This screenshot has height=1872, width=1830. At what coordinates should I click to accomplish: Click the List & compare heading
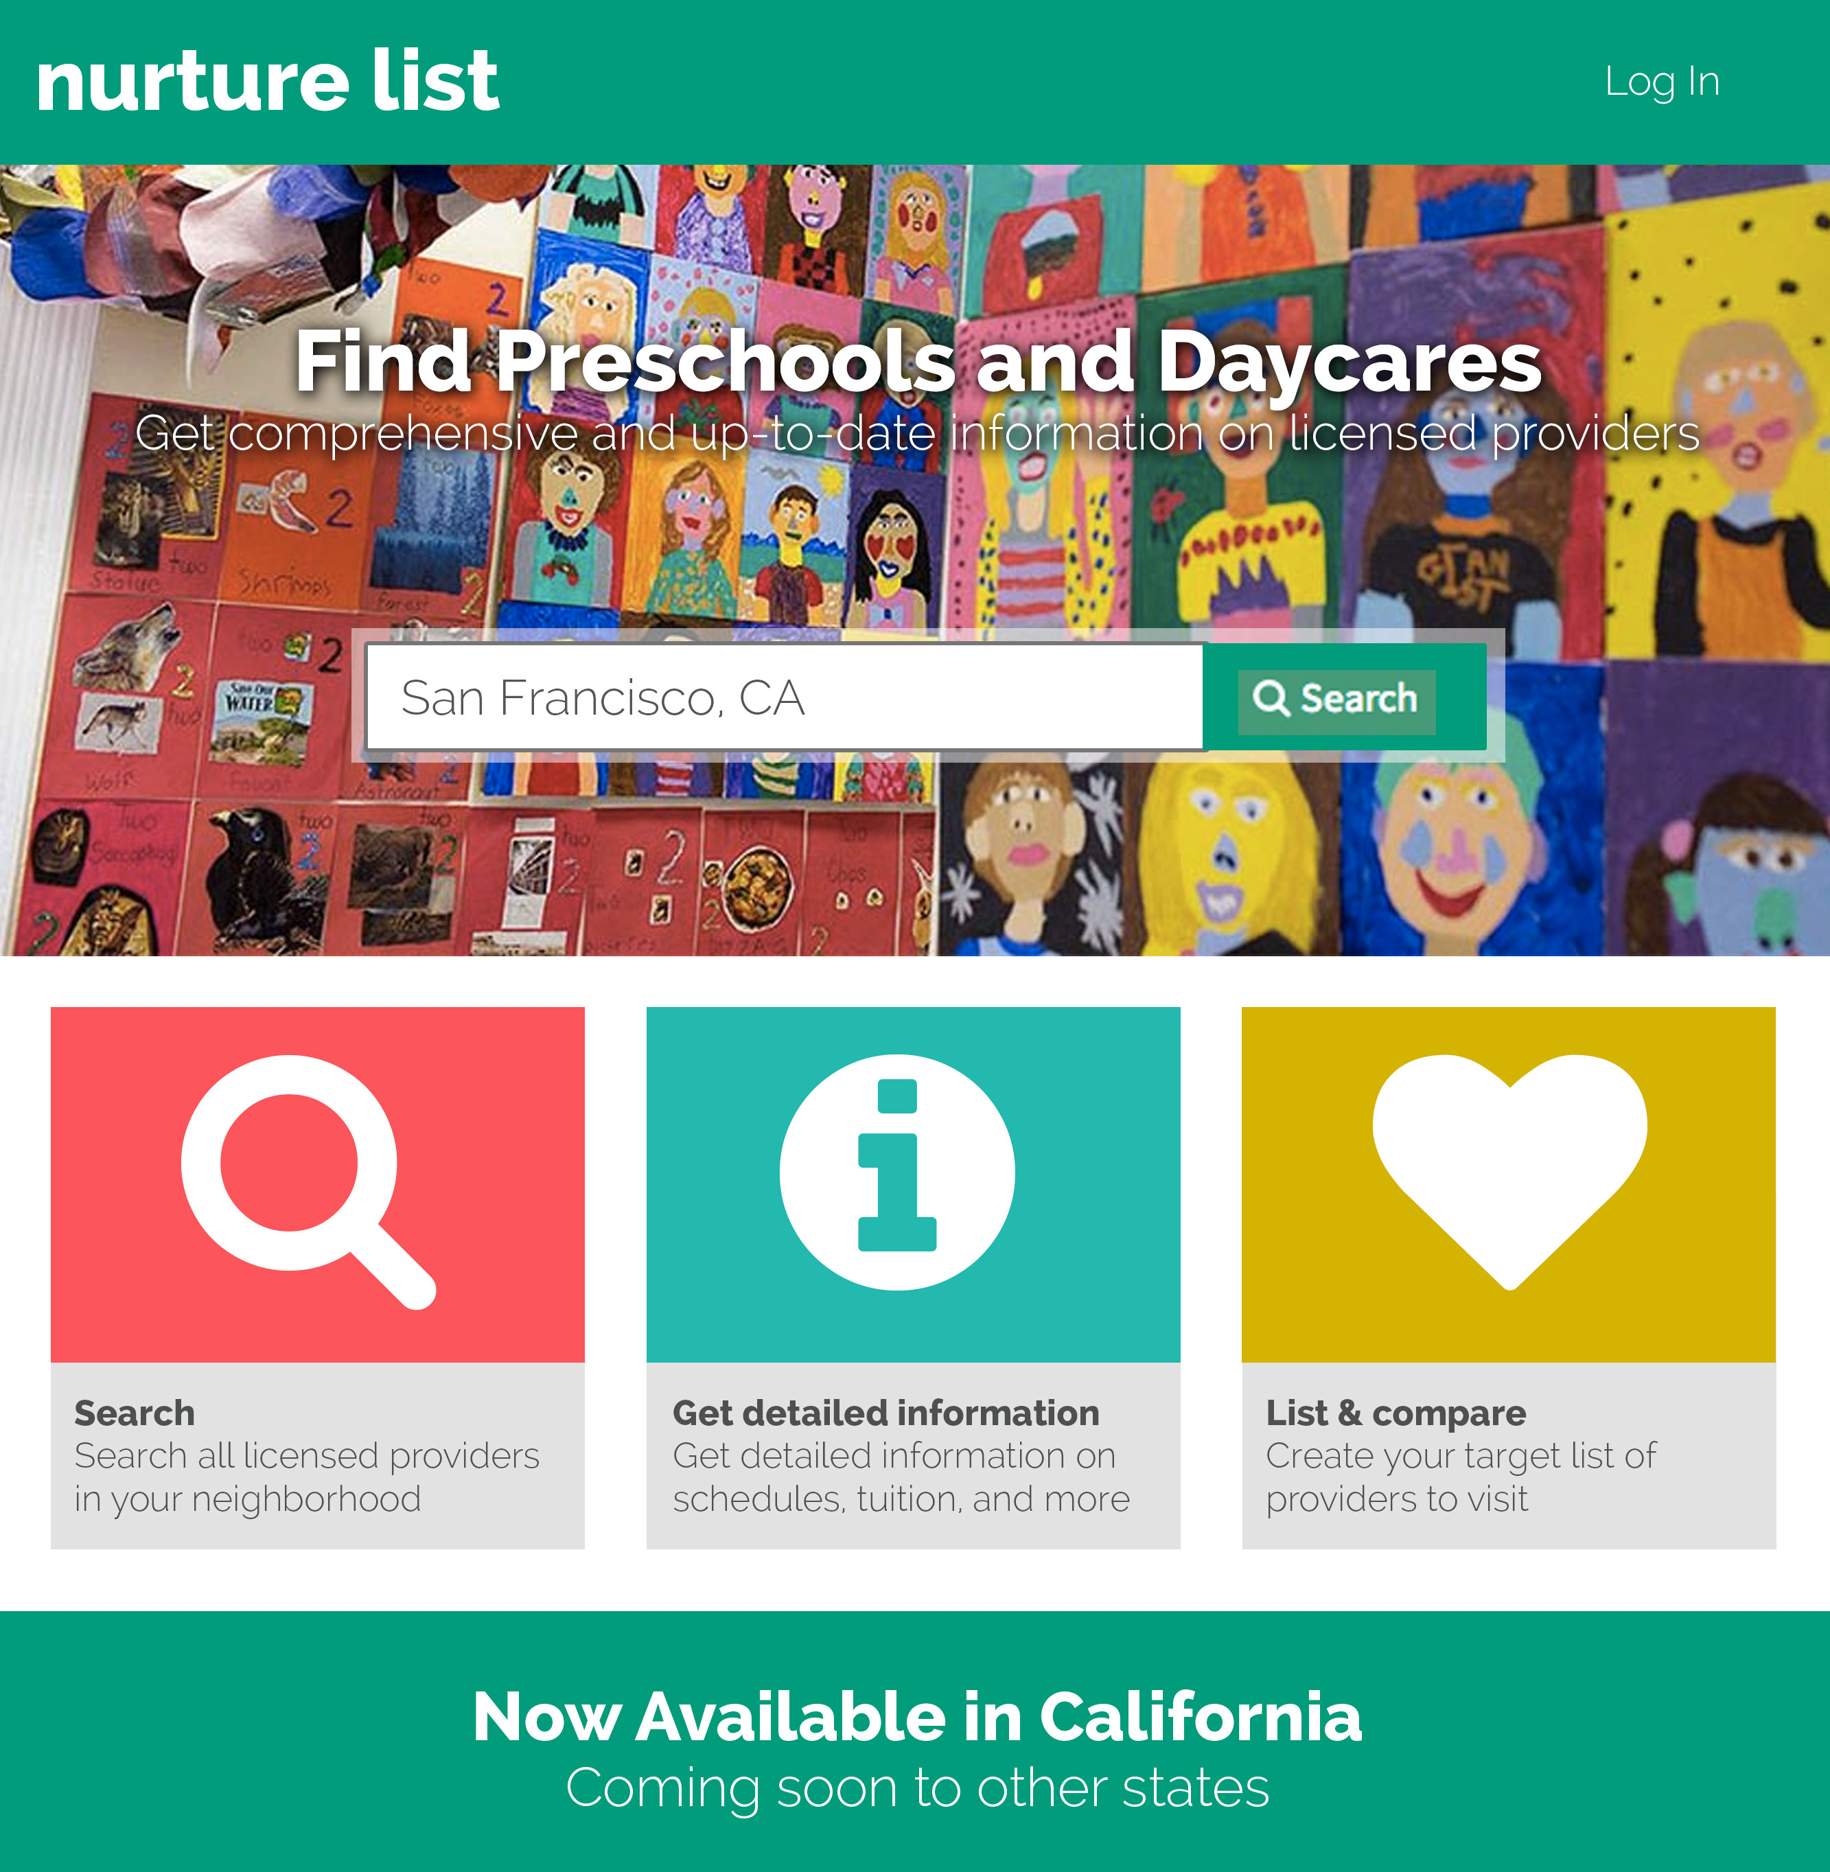(x=1395, y=1413)
